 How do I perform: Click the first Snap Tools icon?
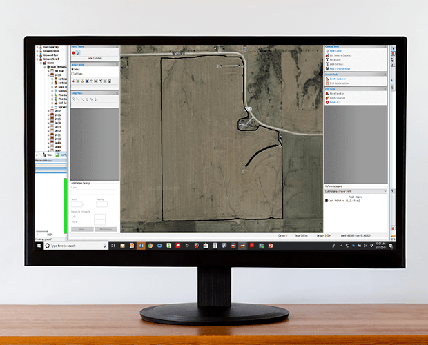pyautogui.click(x=74, y=100)
